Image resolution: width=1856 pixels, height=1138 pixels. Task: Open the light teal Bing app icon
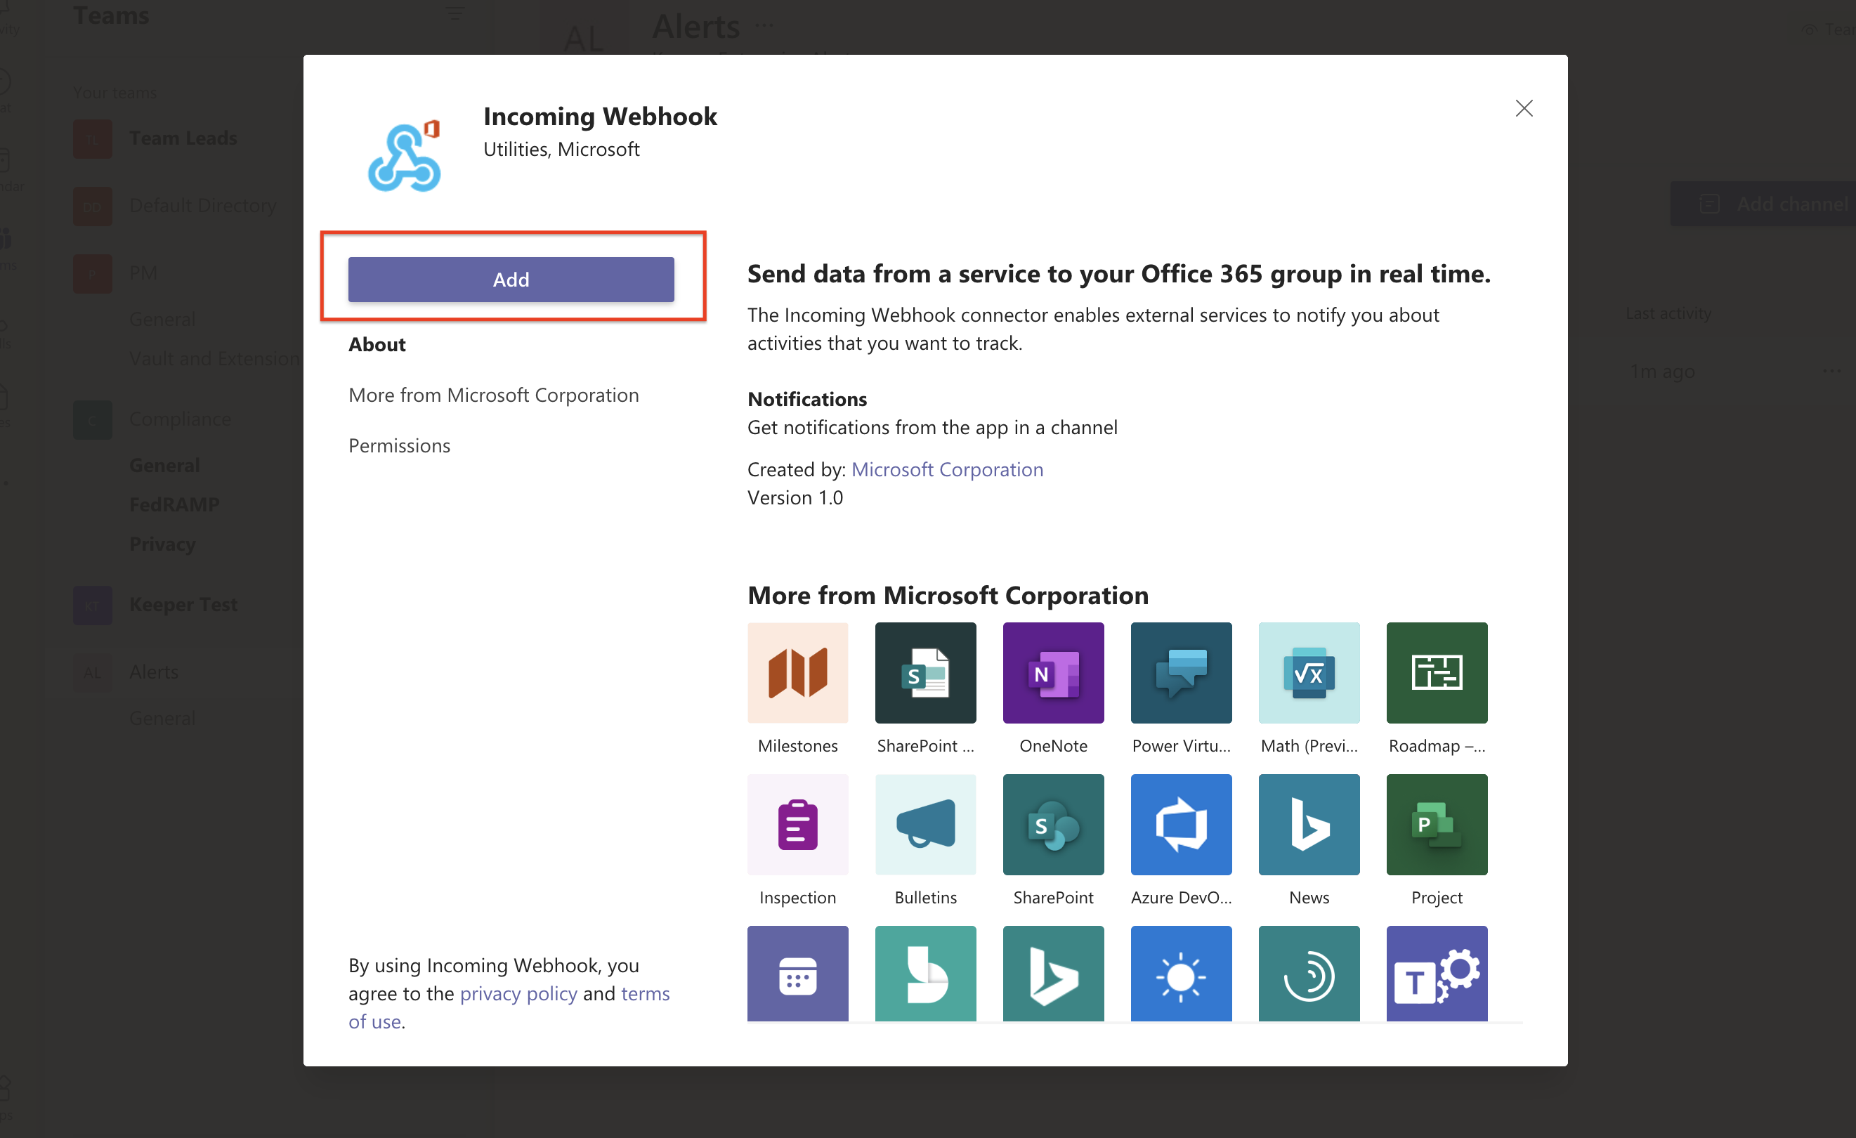pos(926,973)
